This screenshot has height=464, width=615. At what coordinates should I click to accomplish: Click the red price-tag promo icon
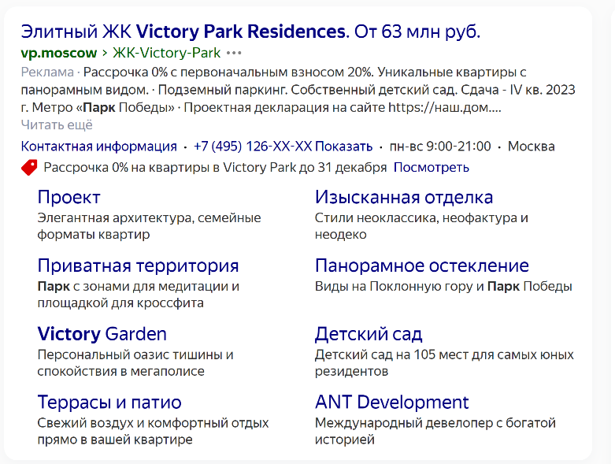[29, 168]
